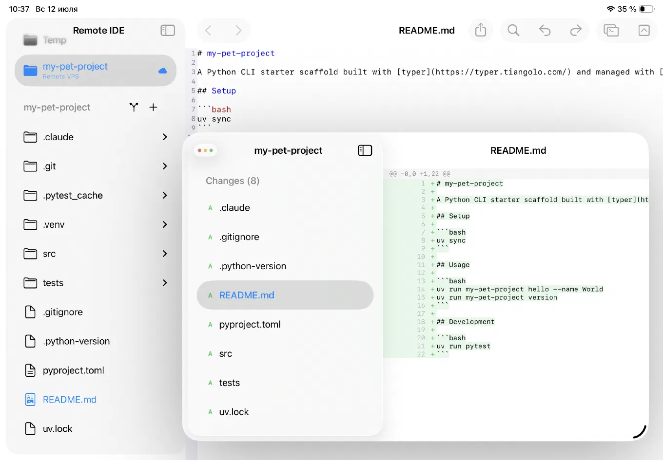Click the my-pet-project section label in sidebar
This screenshot has height=460, width=663.
(57, 108)
